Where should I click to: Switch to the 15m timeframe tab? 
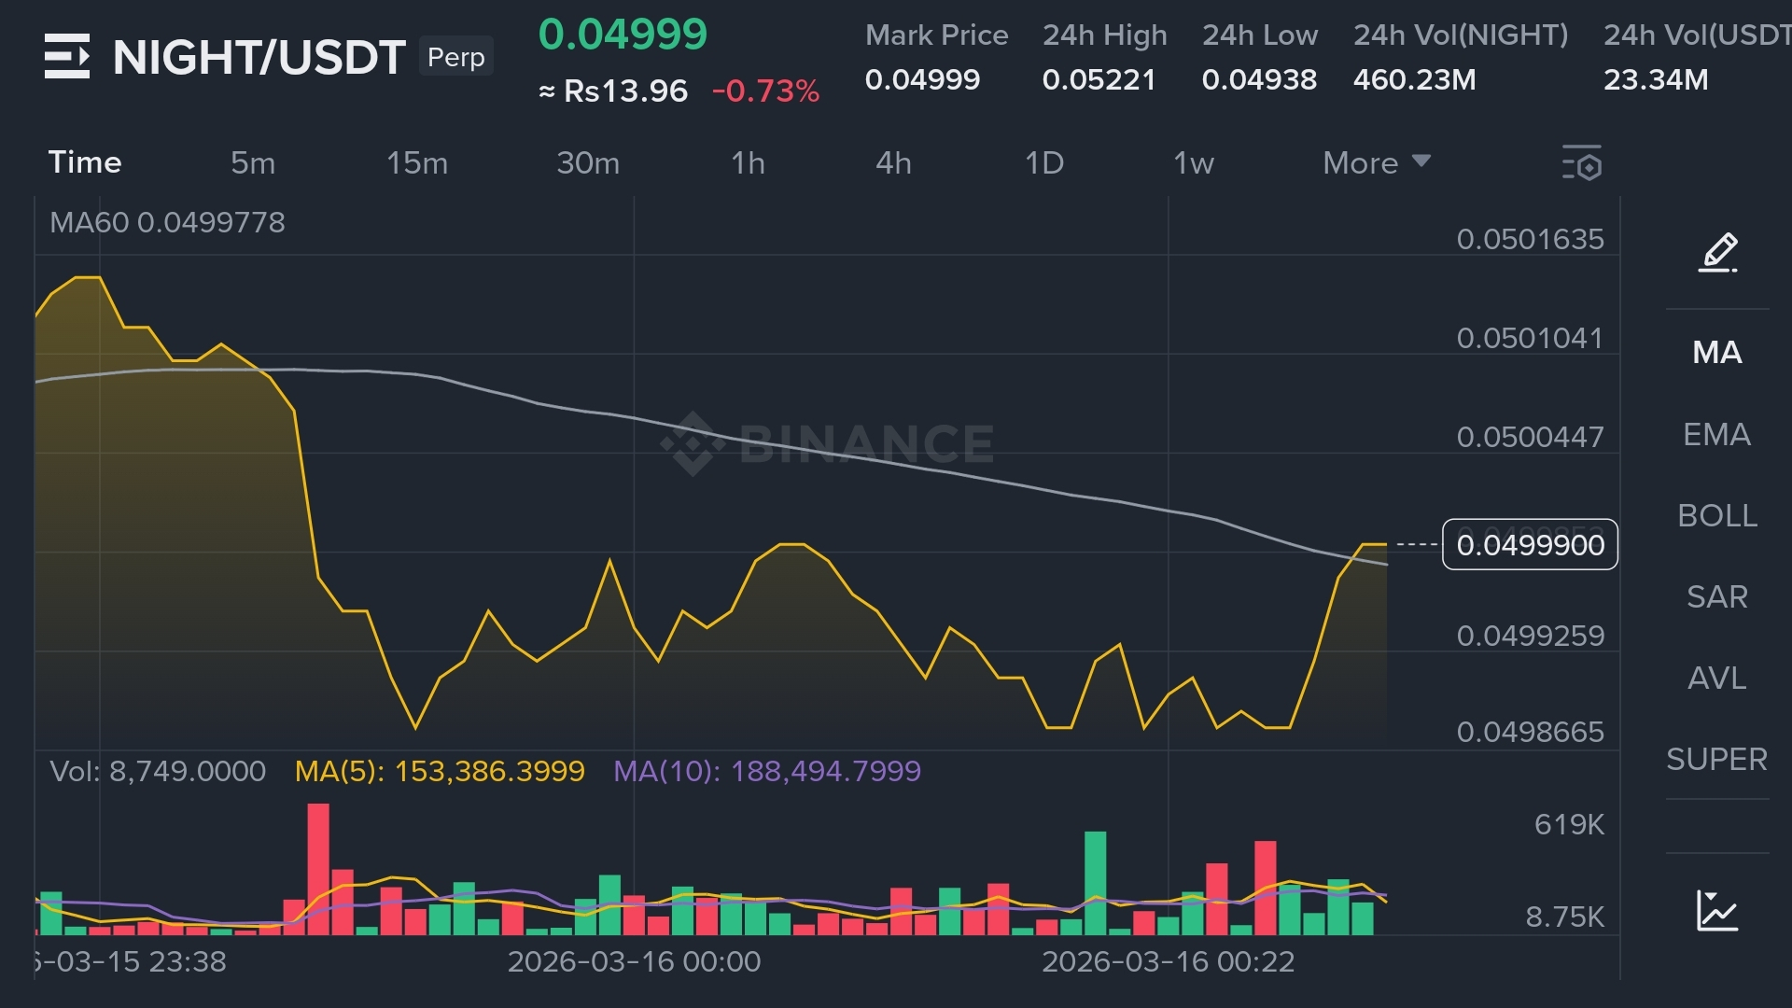tap(417, 163)
